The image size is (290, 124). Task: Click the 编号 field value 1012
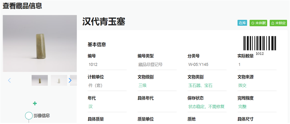[x=93, y=64]
